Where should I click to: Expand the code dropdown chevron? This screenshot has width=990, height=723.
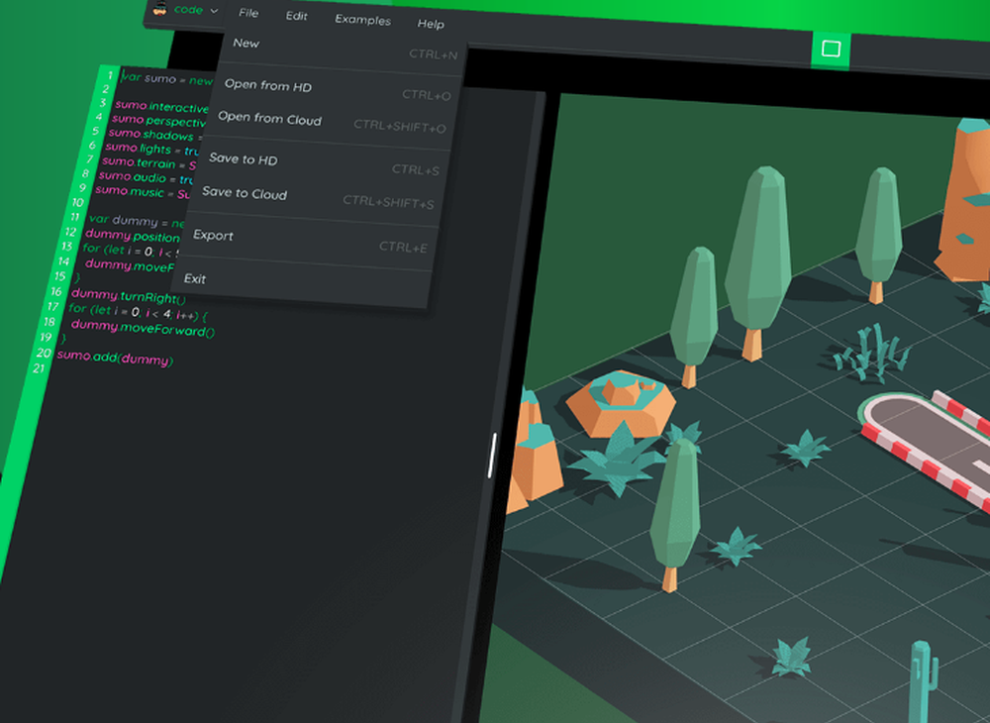(x=214, y=11)
